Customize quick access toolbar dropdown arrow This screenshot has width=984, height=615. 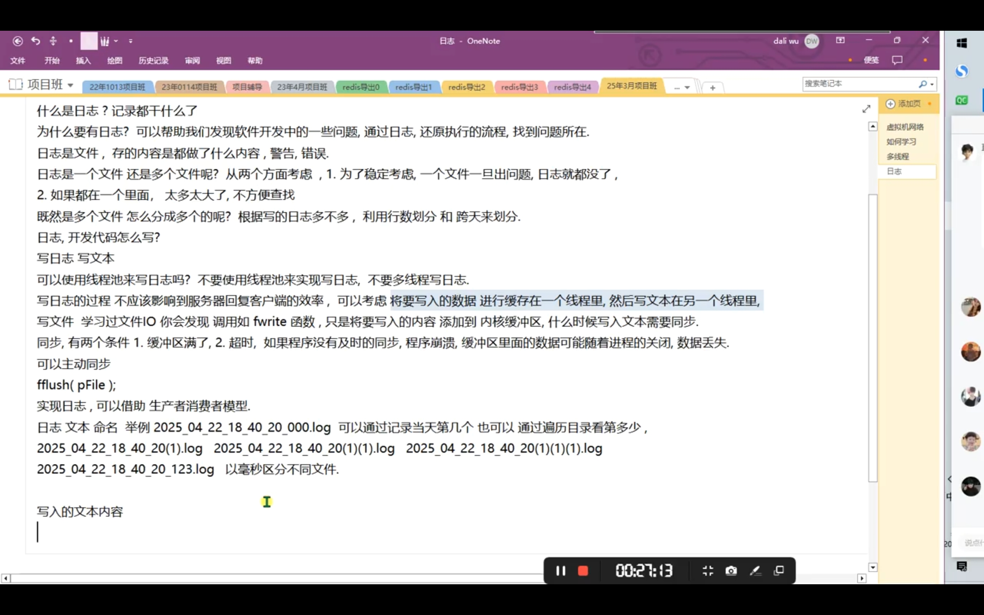click(131, 41)
